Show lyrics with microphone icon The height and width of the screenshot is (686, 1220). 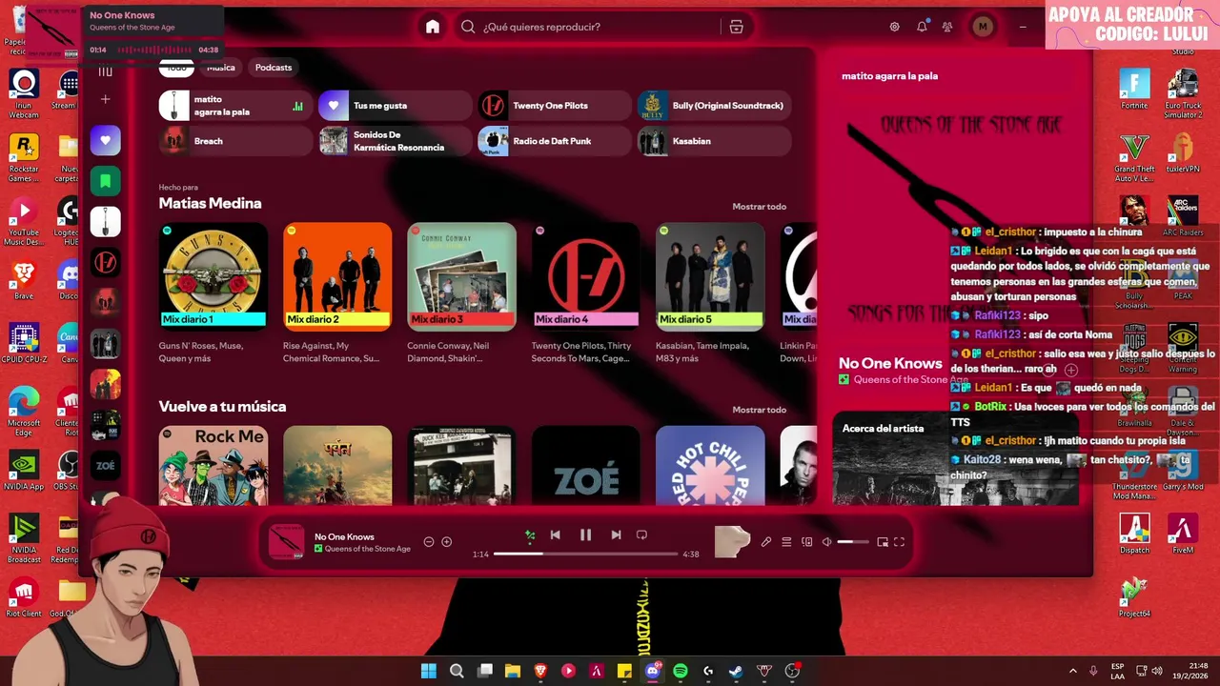(x=765, y=542)
